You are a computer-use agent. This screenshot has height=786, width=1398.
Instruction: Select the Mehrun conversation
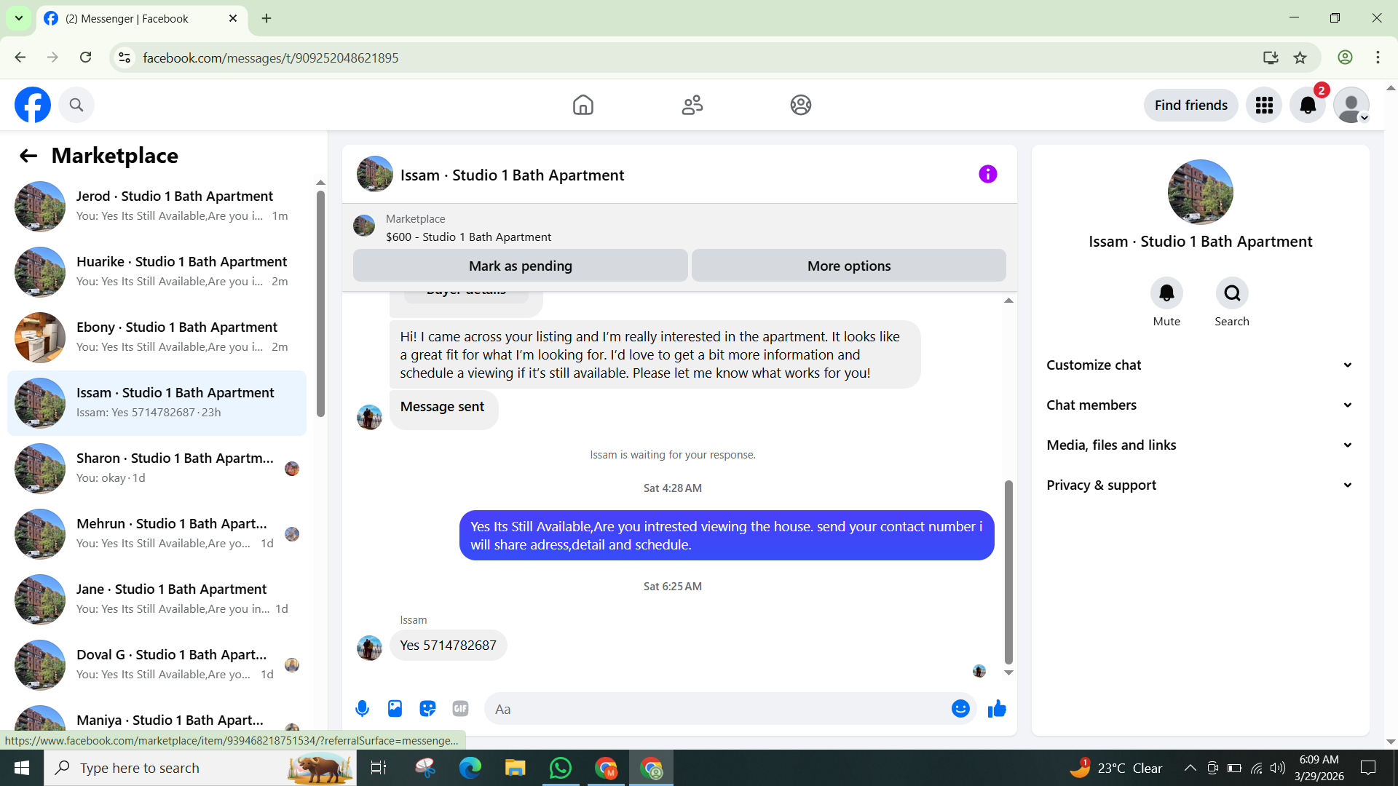pyautogui.click(x=157, y=533)
